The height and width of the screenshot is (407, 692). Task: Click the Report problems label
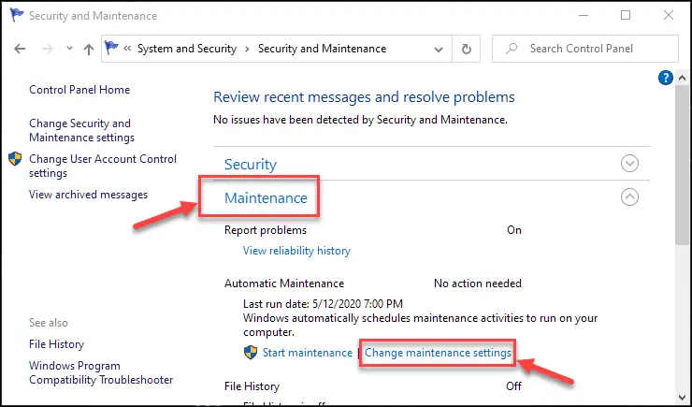pyautogui.click(x=266, y=230)
